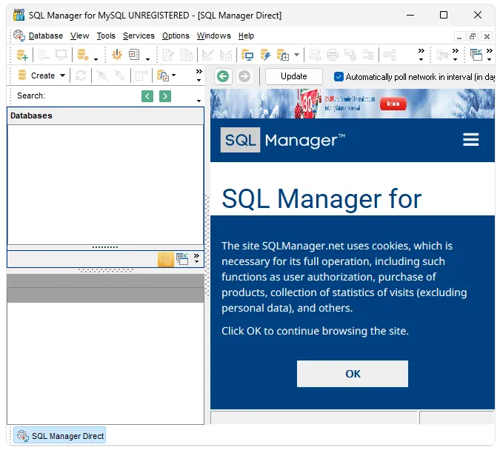Open the Help menu
500x453 pixels.
coord(246,36)
